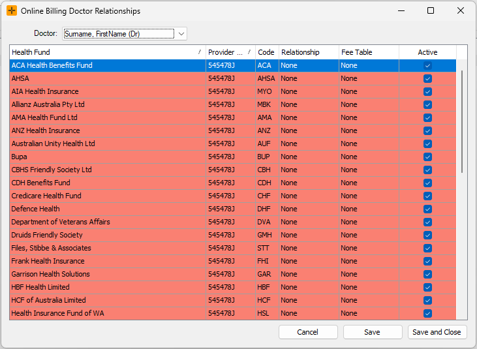The height and width of the screenshot is (349, 477).
Task: Sort by Provider column header
Action: coord(230,52)
